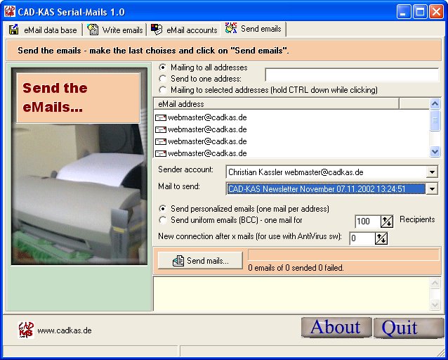Click the CAD-KAS logo icon at bottom left
The image size is (448, 360).
(x=26, y=330)
